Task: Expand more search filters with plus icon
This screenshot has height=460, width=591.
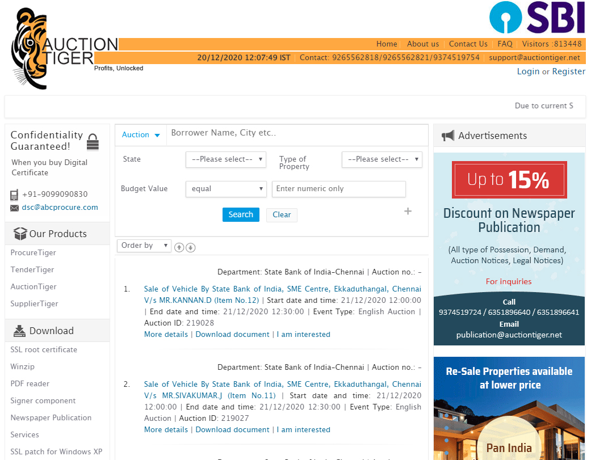Action: tap(408, 211)
